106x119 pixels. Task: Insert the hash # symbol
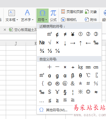tap(88, 83)
